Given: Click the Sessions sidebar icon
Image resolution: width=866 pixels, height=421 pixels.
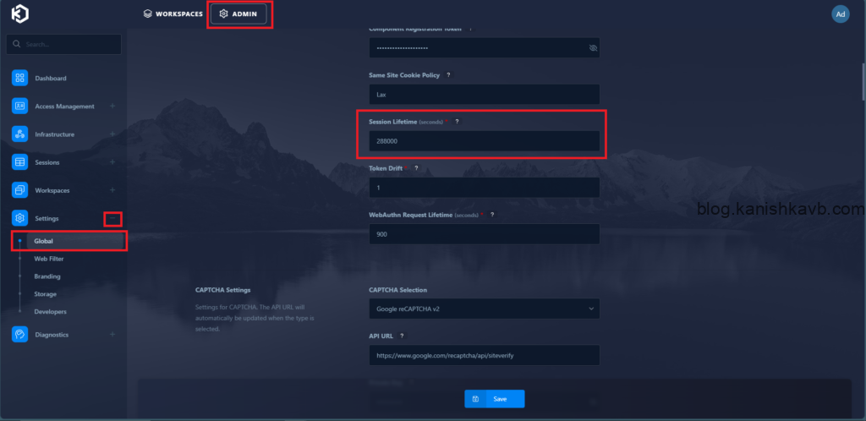Looking at the screenshot, I should point(20,162).
